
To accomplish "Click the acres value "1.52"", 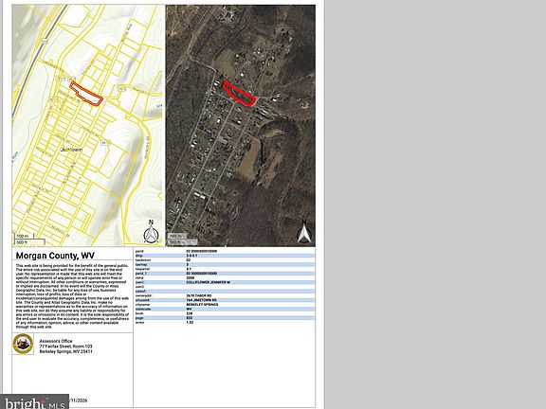I will click(x=190, y=323).
